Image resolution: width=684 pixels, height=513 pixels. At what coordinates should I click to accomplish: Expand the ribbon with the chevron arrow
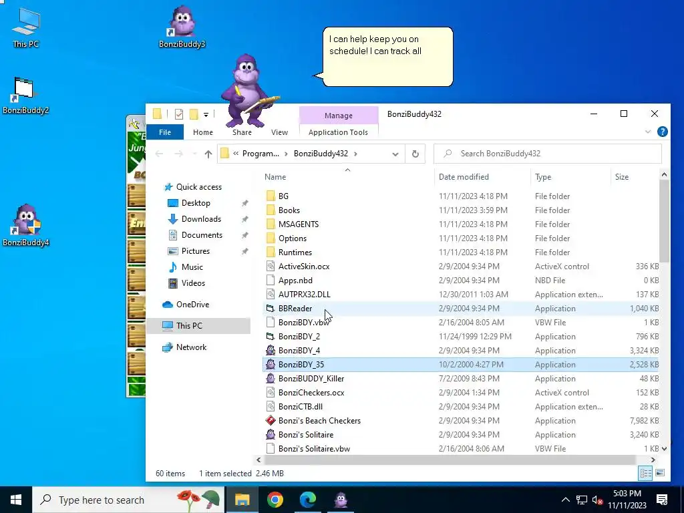pyautogui.click(x=648, y=132)
